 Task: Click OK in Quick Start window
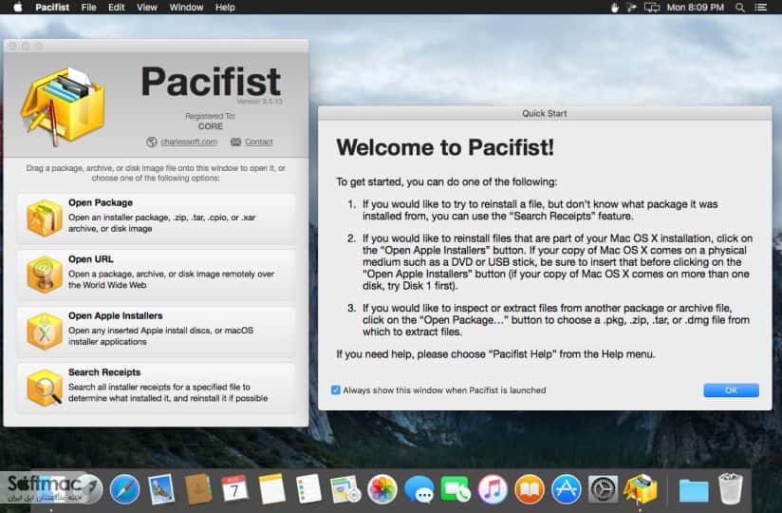731,390
